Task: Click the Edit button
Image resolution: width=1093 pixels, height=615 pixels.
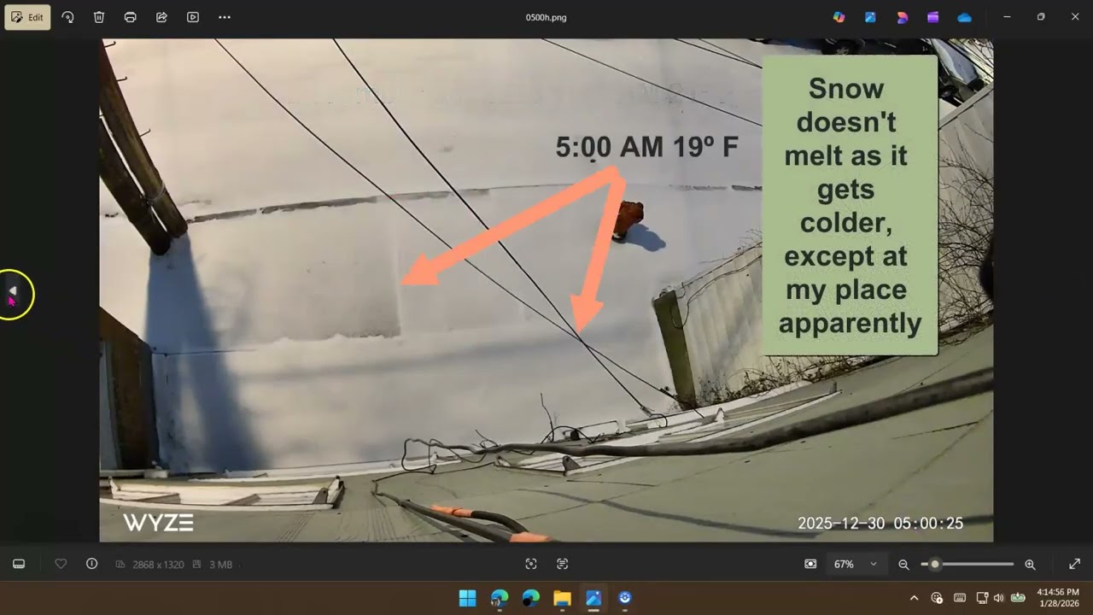Action: (27, 17)
